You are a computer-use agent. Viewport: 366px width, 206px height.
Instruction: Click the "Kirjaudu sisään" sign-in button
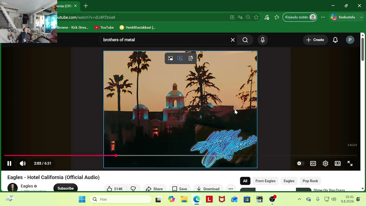[x=300, y=17]
